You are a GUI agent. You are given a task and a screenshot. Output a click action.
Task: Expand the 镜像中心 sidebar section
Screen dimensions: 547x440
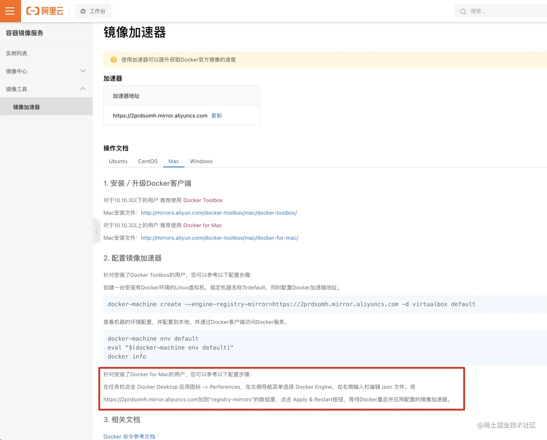[46, 71]
